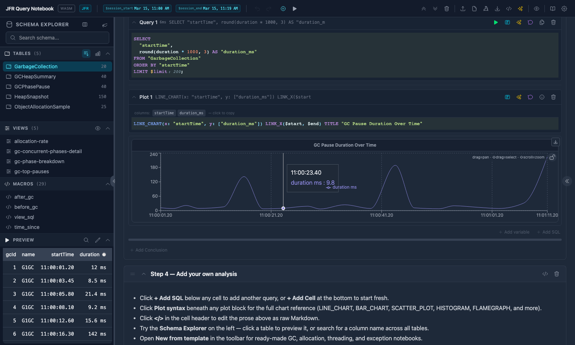575x345 pixels.
Task: Toggle sort order button in Tables header
Action: tap(86, 54)
